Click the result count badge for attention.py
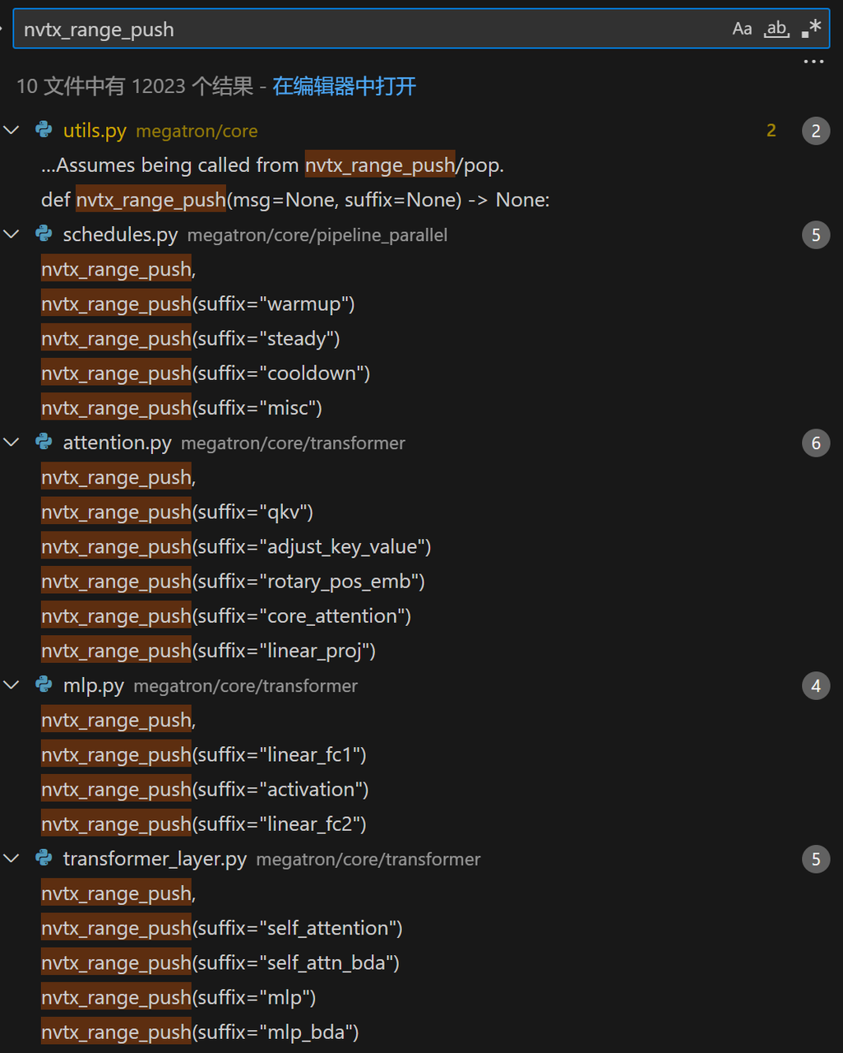Image resolution: width=843 pixels, height=1053 pixels. coord(815,443)
